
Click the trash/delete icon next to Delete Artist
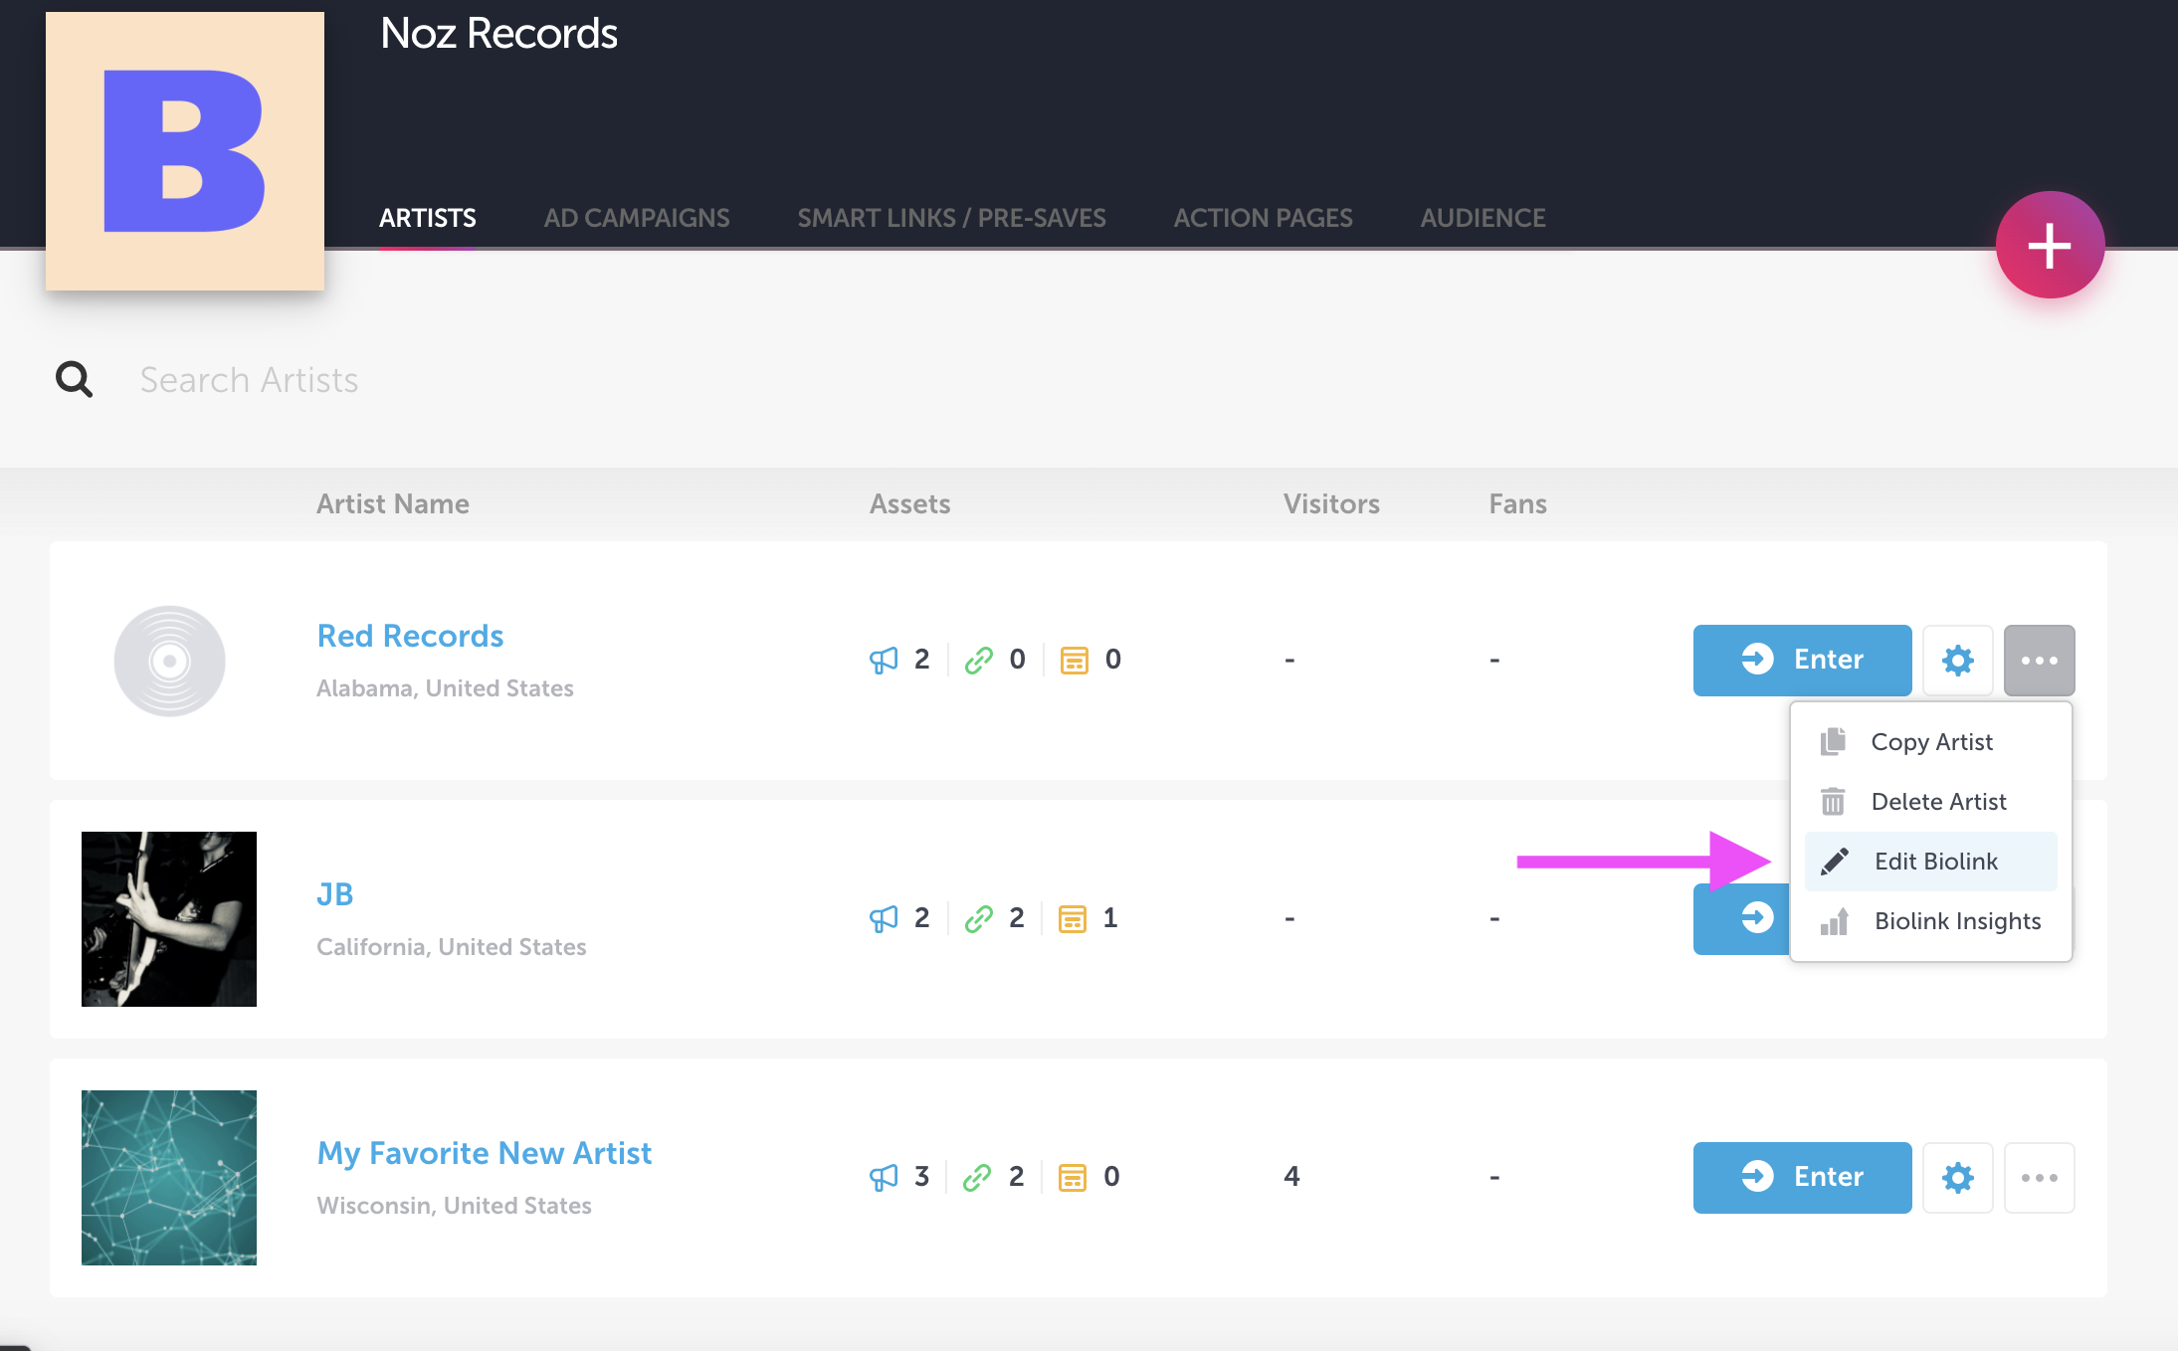pos(1834,800)
